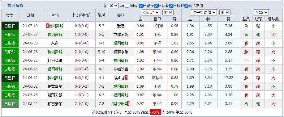
Task: Click the 小 goals mark in the 鸟栖沙岩 row
Action: pos(273,69)
